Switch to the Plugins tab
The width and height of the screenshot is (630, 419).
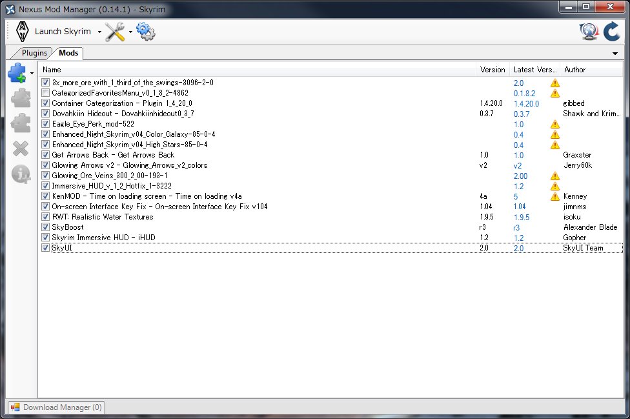(x=34, y=53)
